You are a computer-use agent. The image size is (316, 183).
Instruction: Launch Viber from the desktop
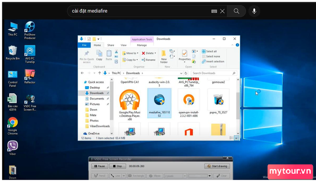13,148
